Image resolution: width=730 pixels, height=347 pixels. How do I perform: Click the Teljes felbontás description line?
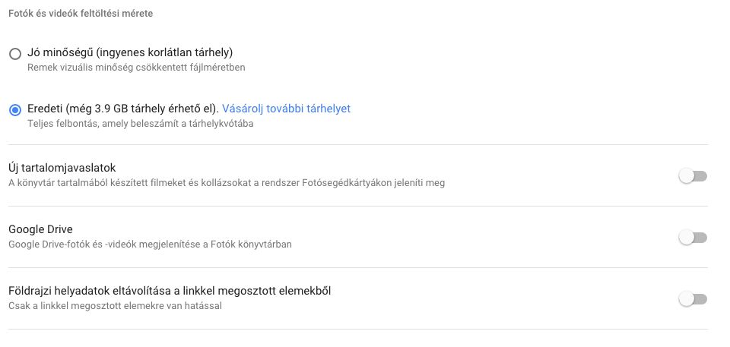pos(140,124)
